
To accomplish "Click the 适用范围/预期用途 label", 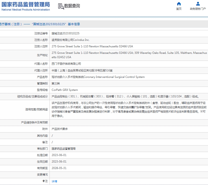I will click(37, 110).
